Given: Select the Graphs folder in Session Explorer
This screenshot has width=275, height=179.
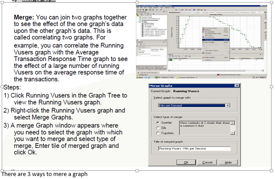Looking at the screenshot, I should (144, 22).
